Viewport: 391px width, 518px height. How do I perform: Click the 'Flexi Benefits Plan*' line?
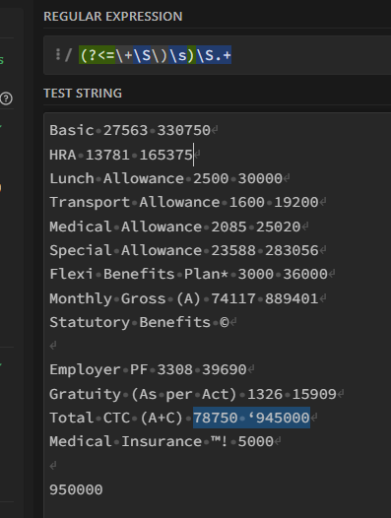[x=188, y=274]
